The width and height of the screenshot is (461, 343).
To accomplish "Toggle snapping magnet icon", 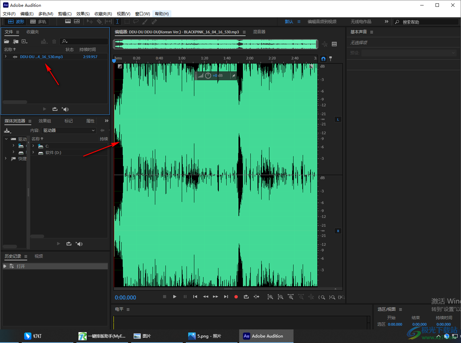I will coord(323,59).
